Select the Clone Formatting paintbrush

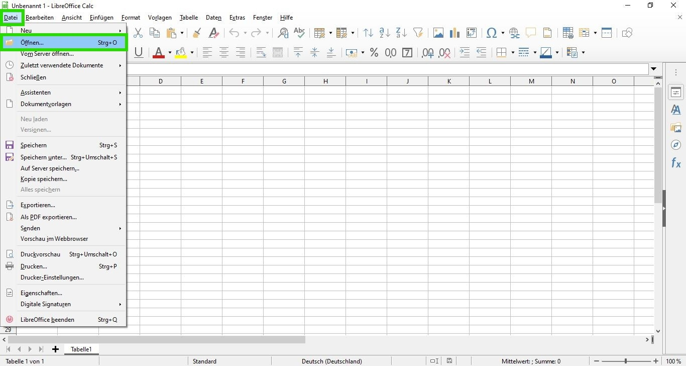coord(197,33)
